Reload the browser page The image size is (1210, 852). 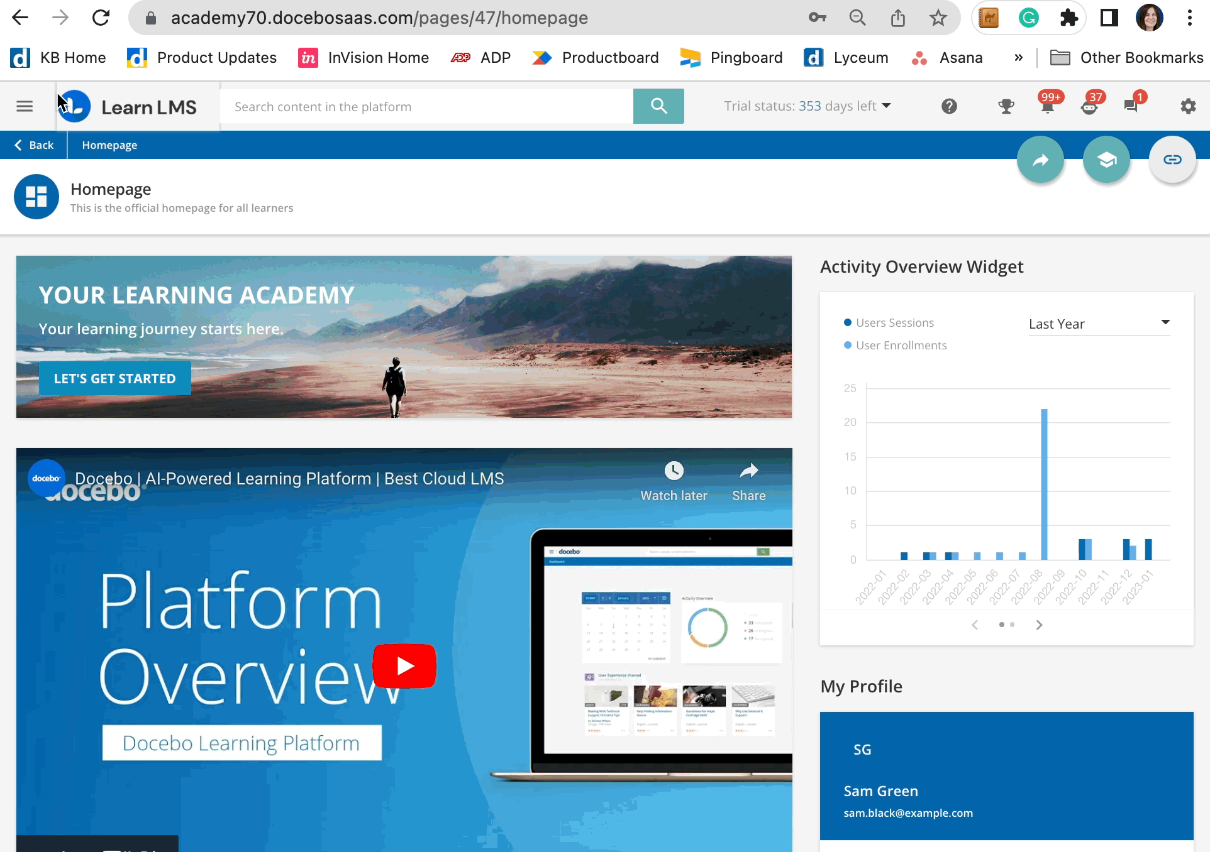pyautogui.click(x=101, y=18)
